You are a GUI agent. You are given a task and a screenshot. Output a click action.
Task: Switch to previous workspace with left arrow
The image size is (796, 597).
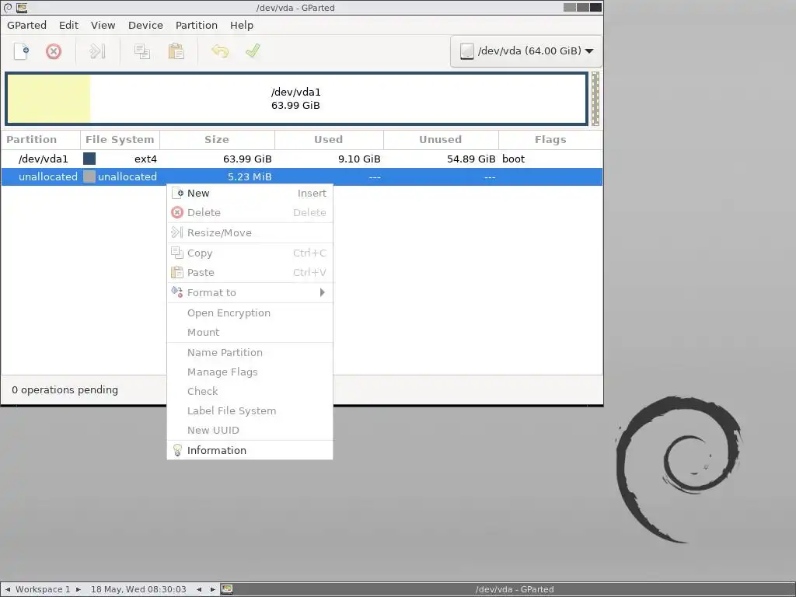(x=8, y=589)
